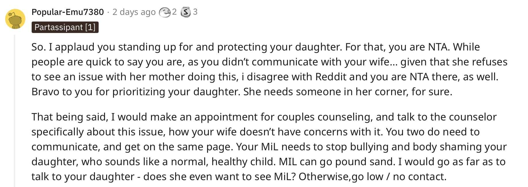The width and height of the screenshot is (528, 187).
Task: Click the Partassipant [1] flair badge
Action: pyautogui.click(x=65, y=27)
